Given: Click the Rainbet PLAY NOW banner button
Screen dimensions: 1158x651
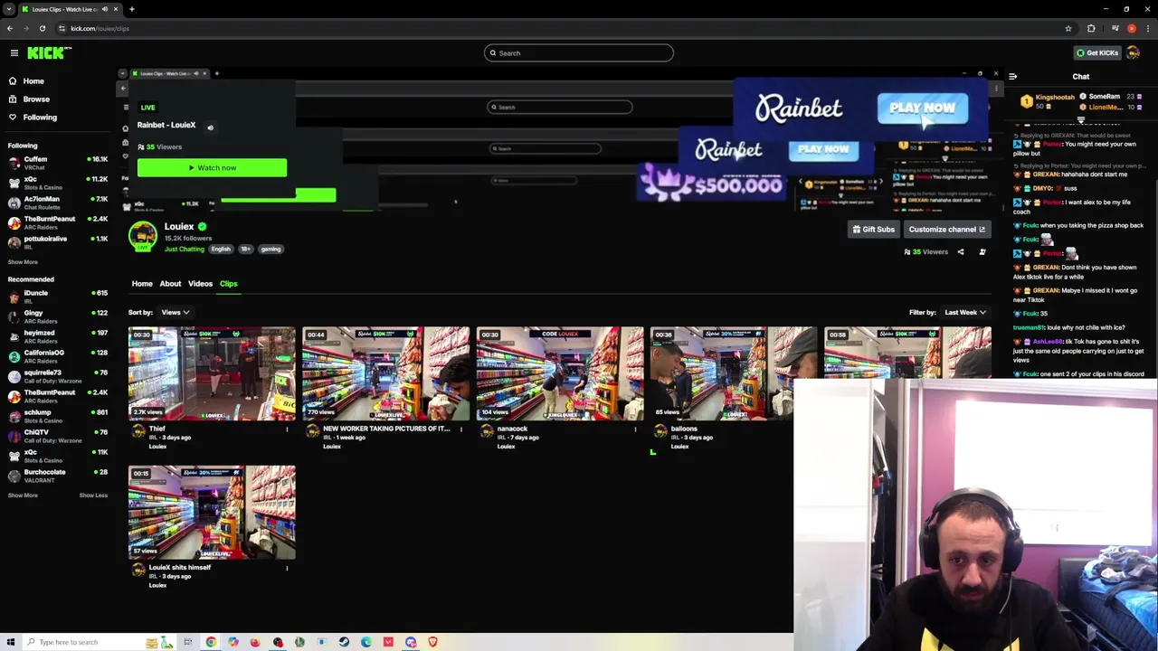Looking at the screenshot, I should click(922, 108).
